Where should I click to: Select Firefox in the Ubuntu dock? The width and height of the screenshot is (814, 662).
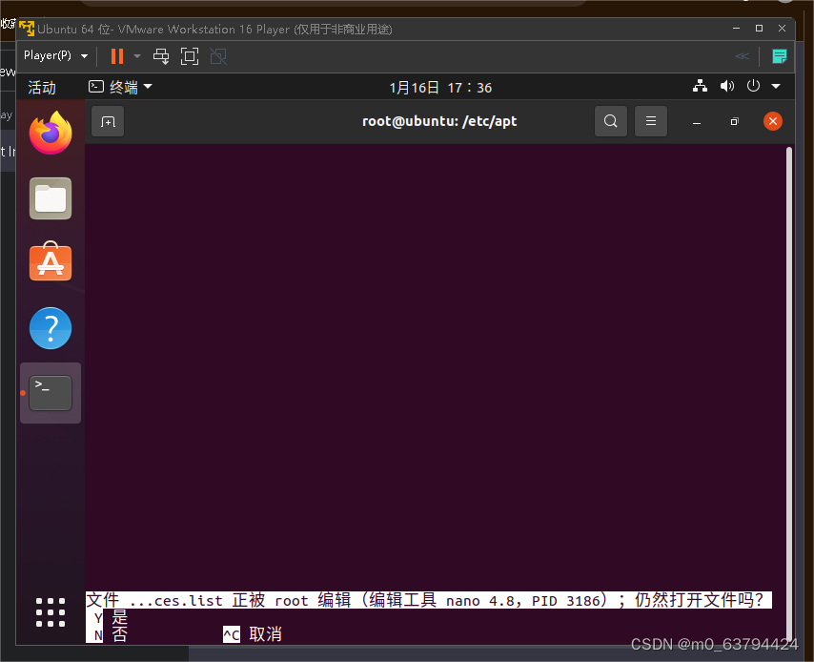pos(50,134)
